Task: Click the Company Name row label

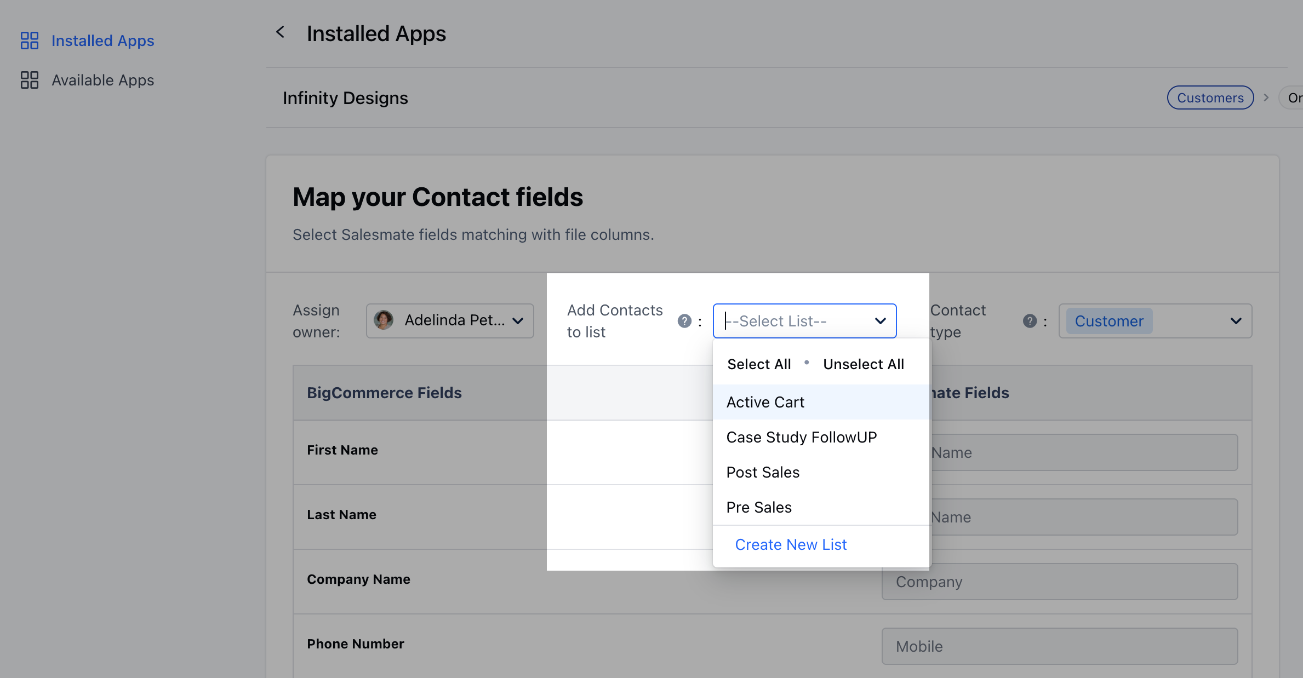Action: click(x=358, y=579)
